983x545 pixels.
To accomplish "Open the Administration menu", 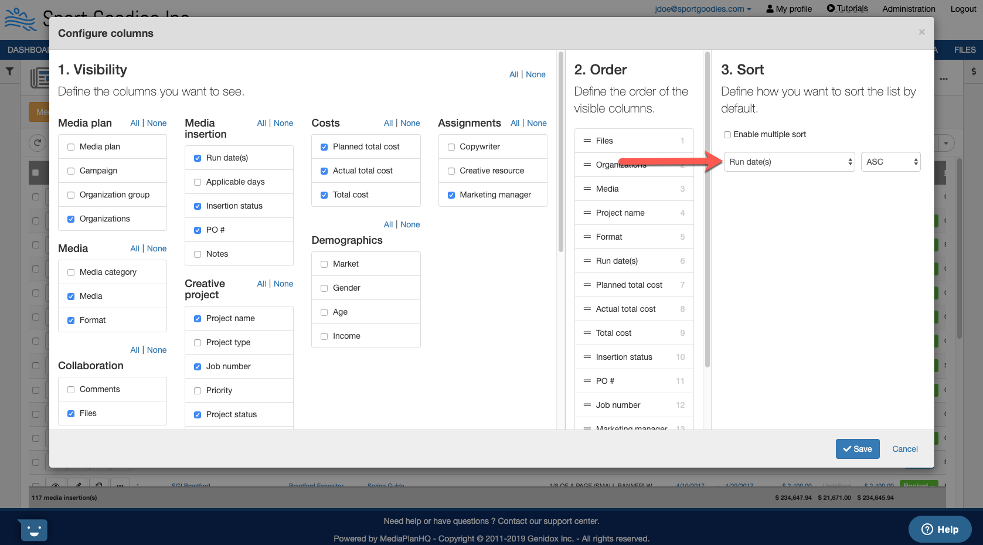I will 909,9.
